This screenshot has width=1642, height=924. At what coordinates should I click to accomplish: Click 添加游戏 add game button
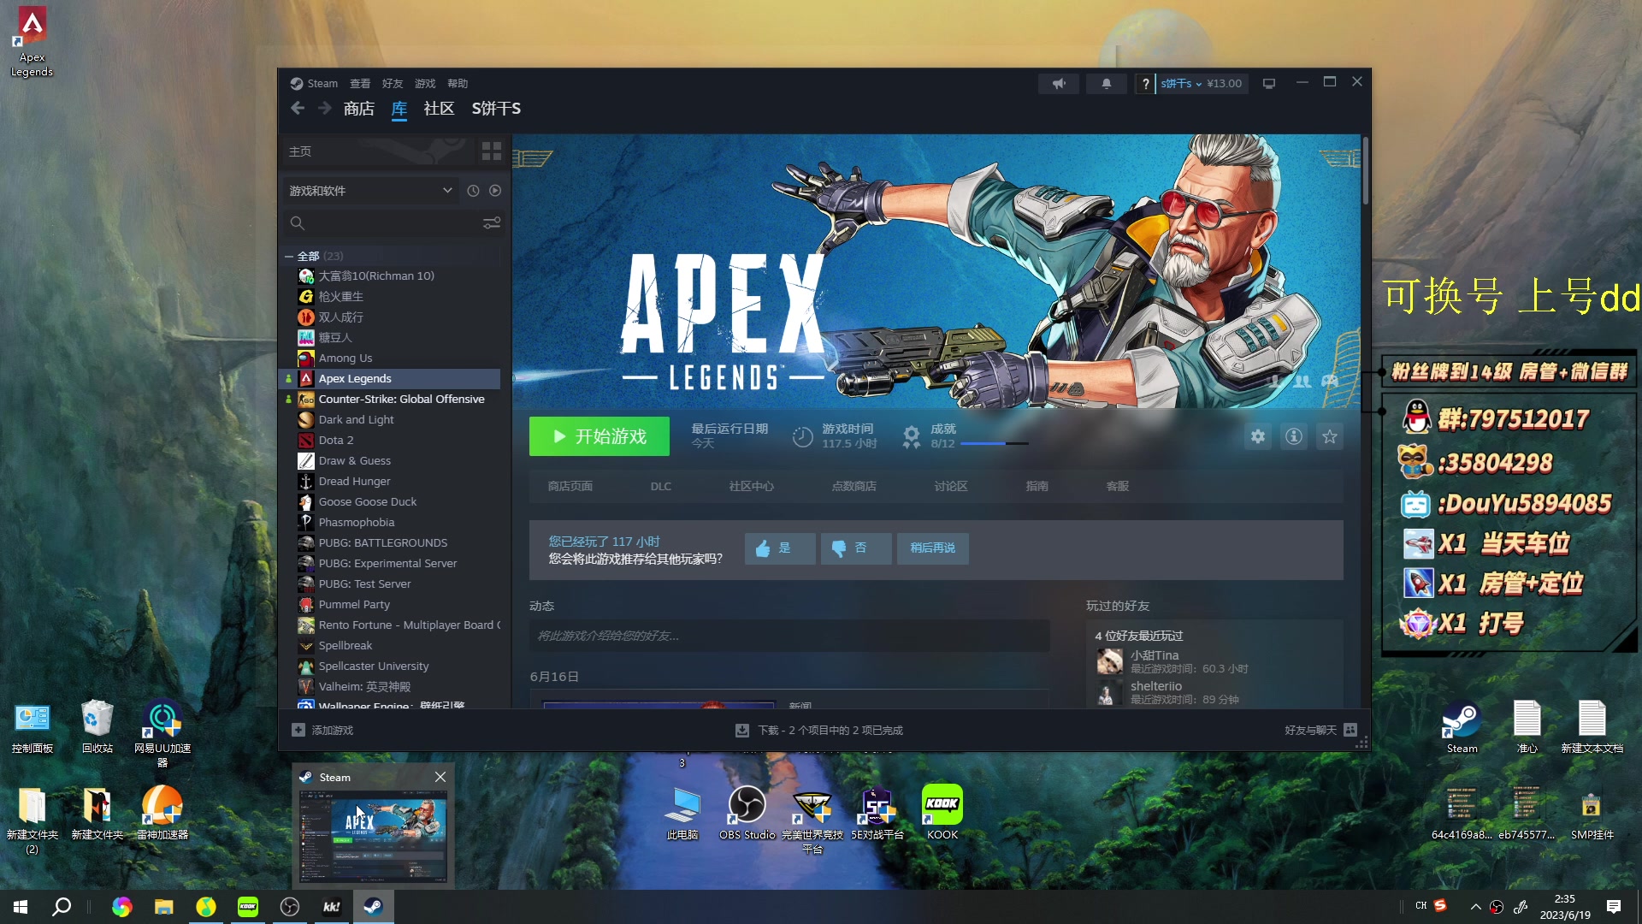point(322,731)
